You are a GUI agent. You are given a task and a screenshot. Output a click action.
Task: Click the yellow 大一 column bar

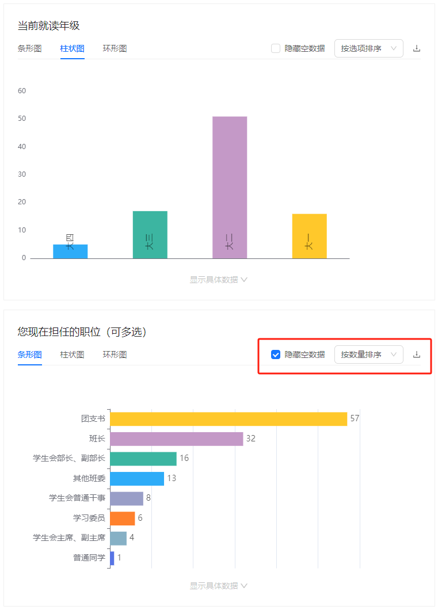(x=309, y=236)
